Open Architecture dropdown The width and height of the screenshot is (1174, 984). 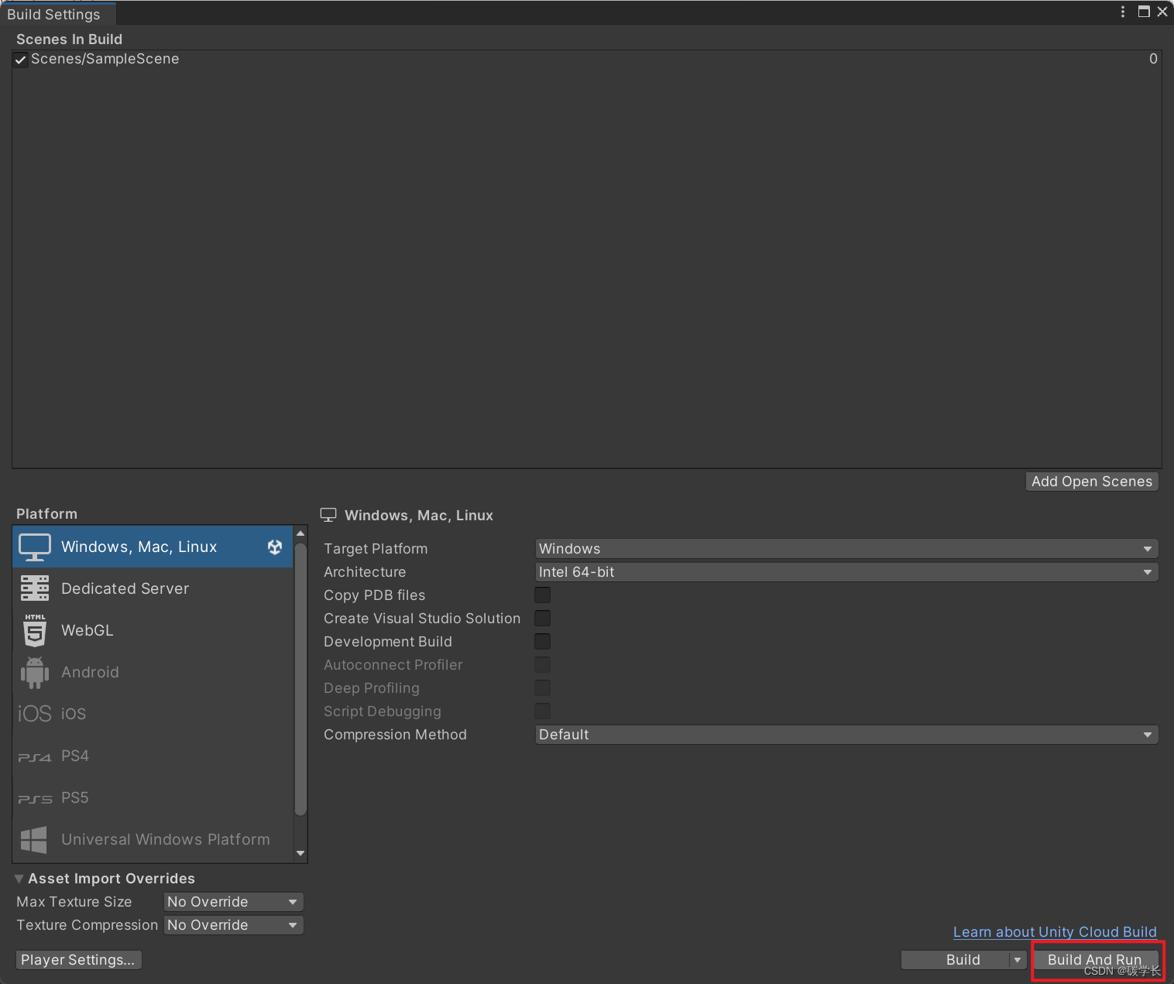(846, 571)
